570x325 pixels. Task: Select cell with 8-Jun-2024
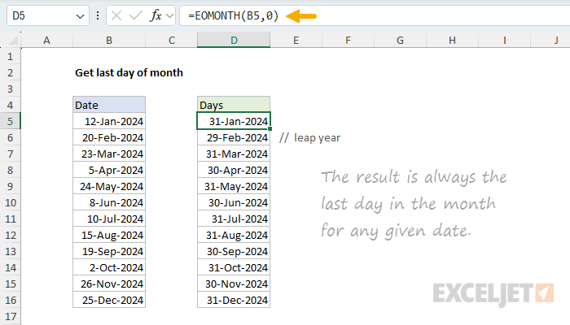click(x=109, y=202)
